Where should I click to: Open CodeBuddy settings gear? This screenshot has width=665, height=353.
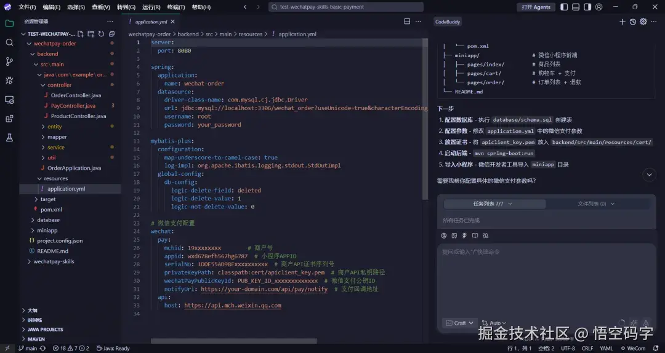643,22
